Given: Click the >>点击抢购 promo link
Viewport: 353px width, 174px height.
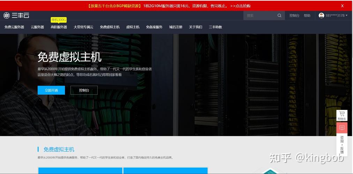Looking at the screenshot, I should pos(240,6).
